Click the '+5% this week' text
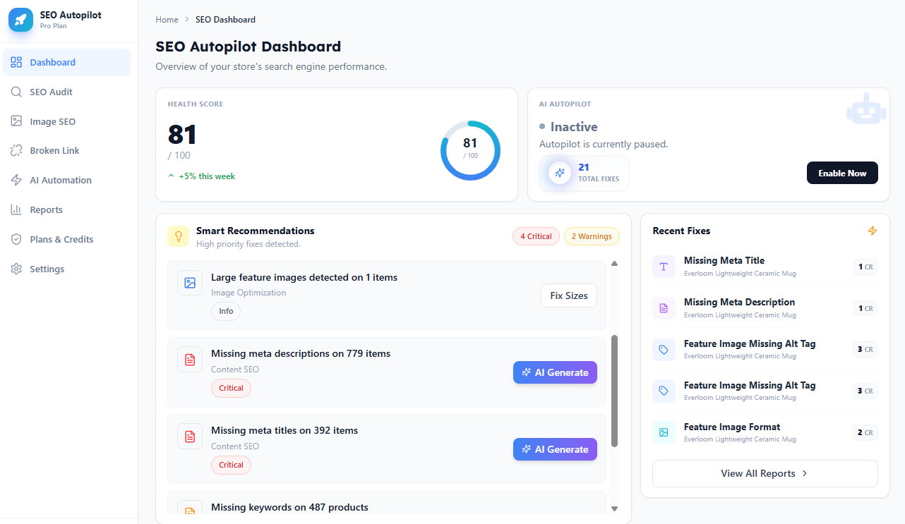Image resolution: width=905 pixels, height=524 pixels. (x=207, y=176)
